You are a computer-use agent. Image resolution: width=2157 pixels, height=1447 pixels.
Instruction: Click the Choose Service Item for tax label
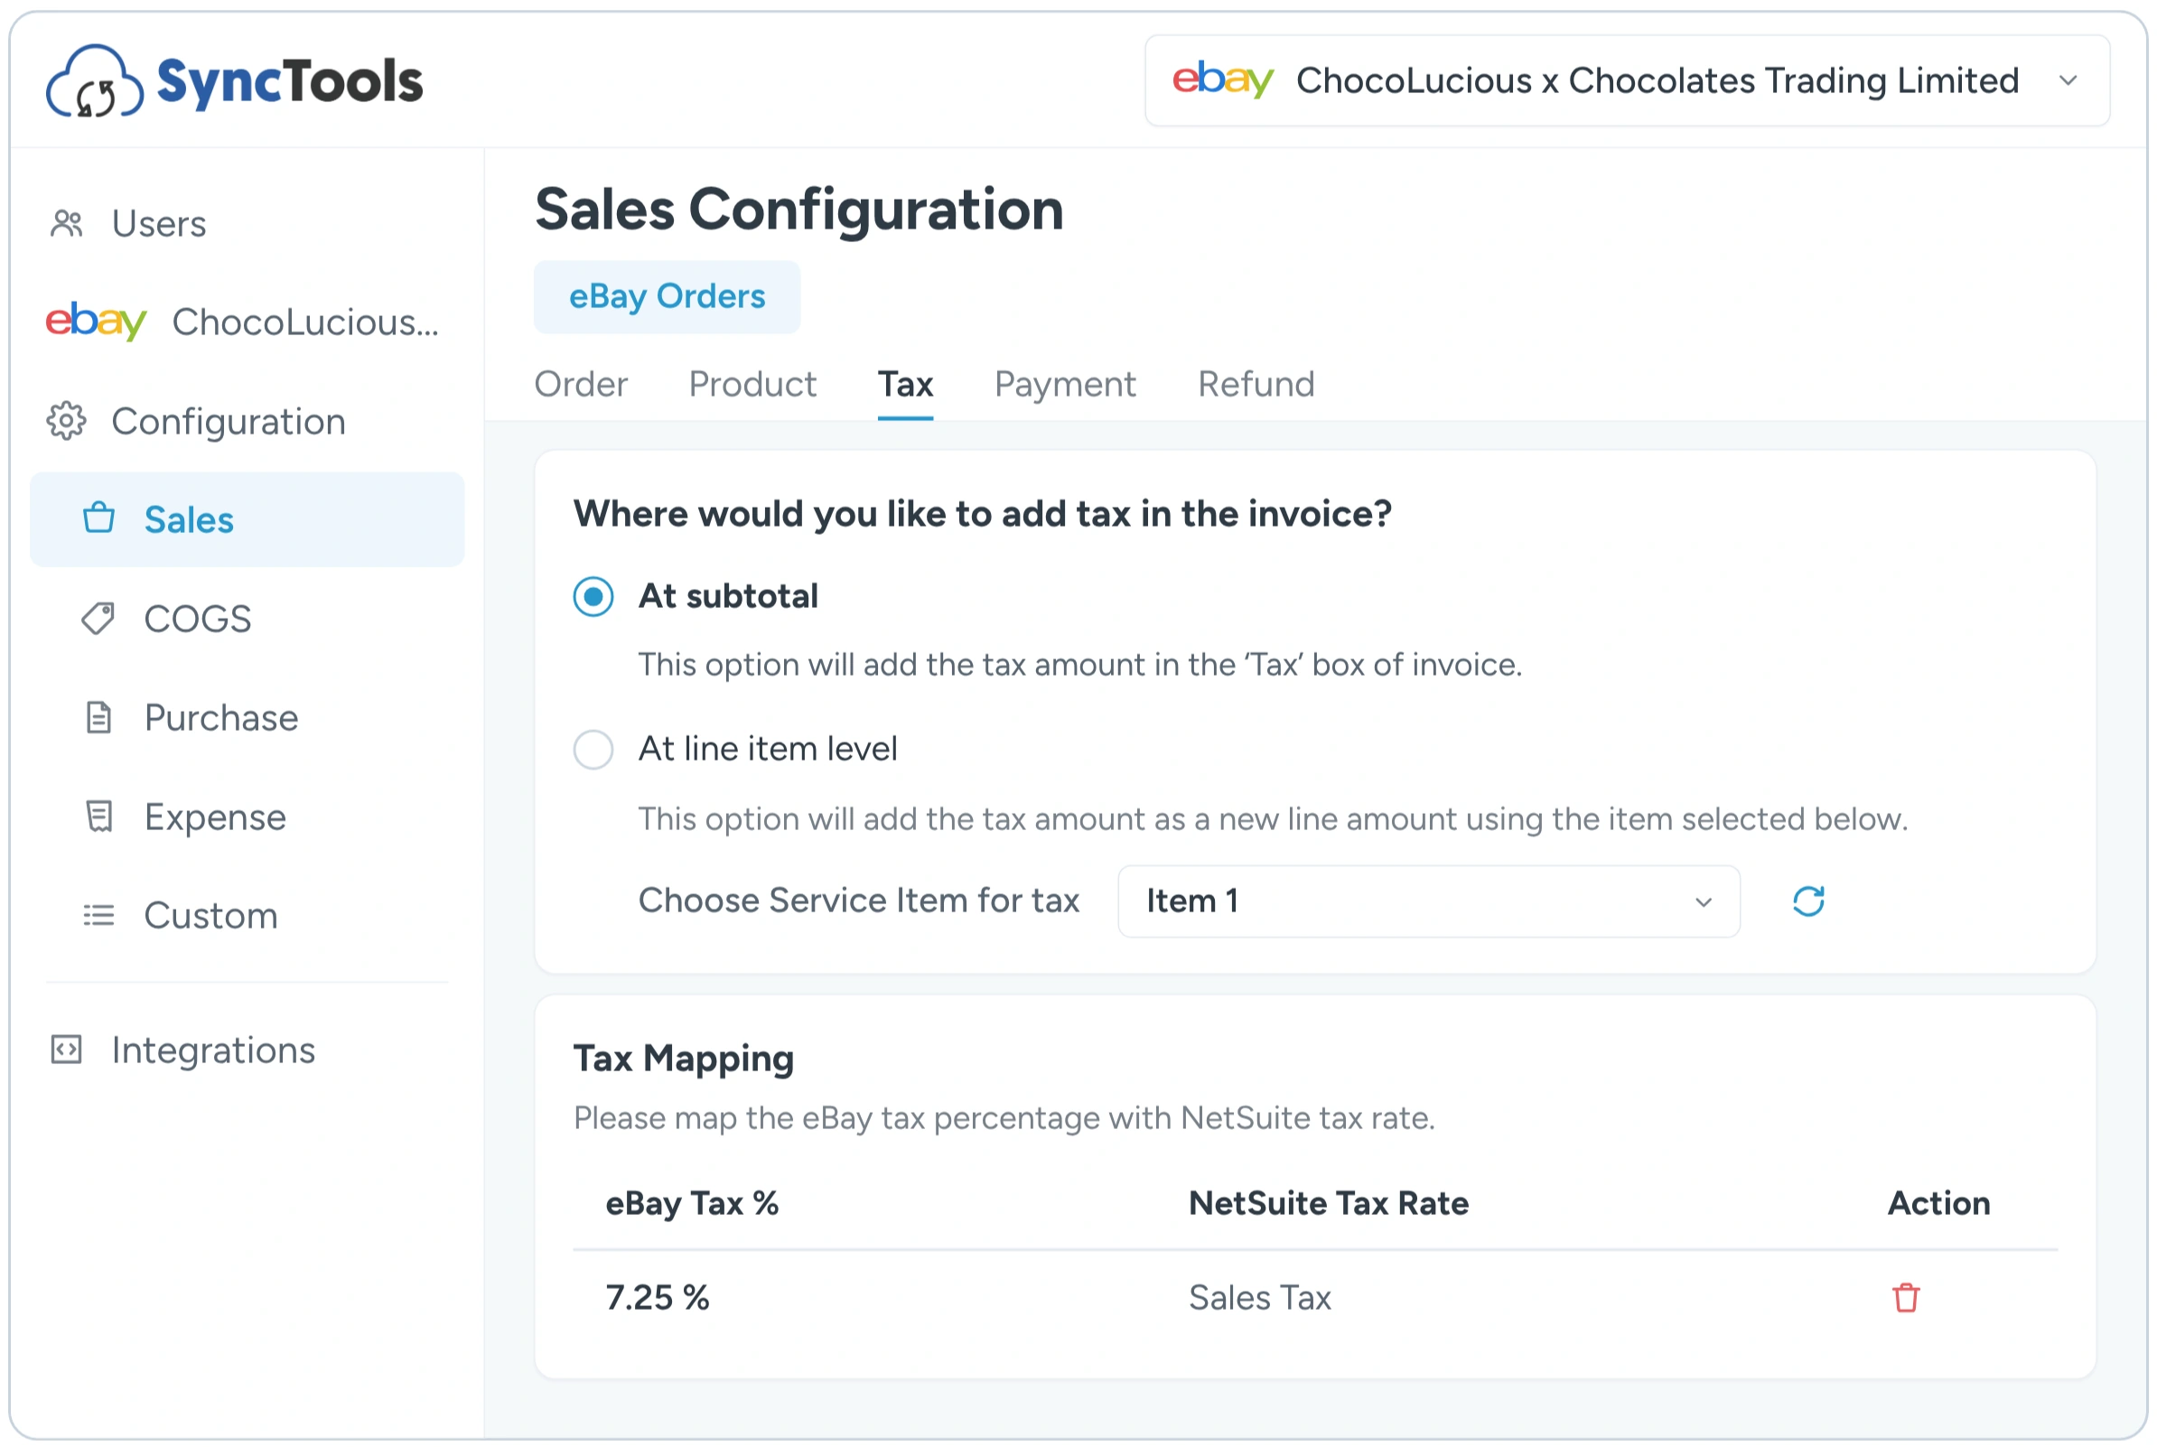pyautogui.click(x=859, y=901)
